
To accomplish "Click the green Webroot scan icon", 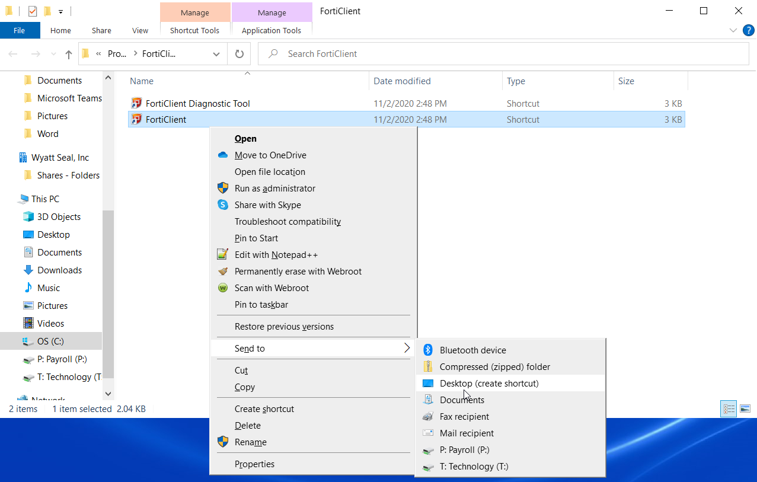I will pos(223,288).
